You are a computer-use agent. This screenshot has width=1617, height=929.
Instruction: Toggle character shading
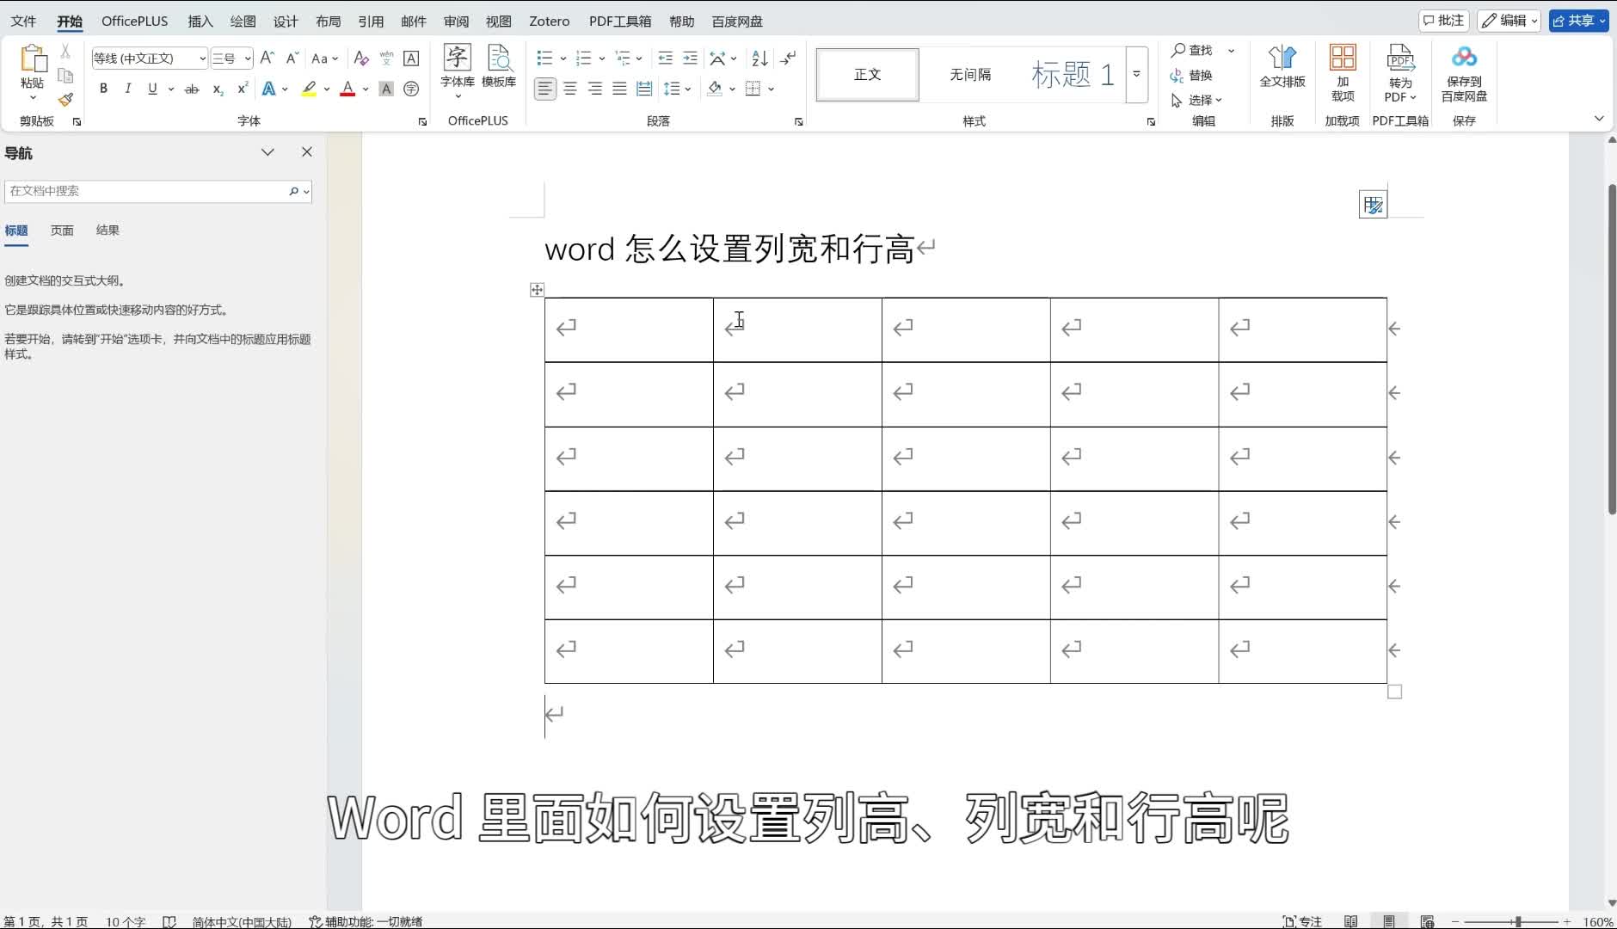(x=386, y=89)
